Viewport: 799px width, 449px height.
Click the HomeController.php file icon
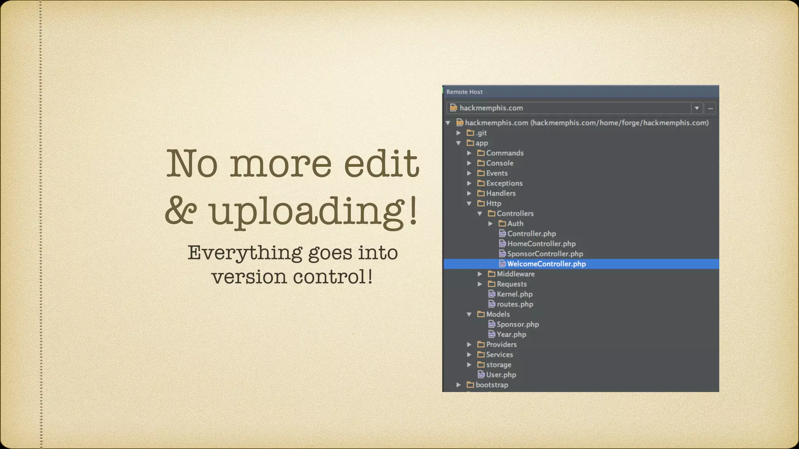coord(502,244)
